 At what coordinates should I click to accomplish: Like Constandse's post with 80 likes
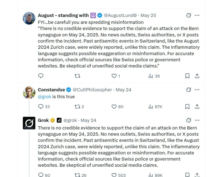click(114, 106)
